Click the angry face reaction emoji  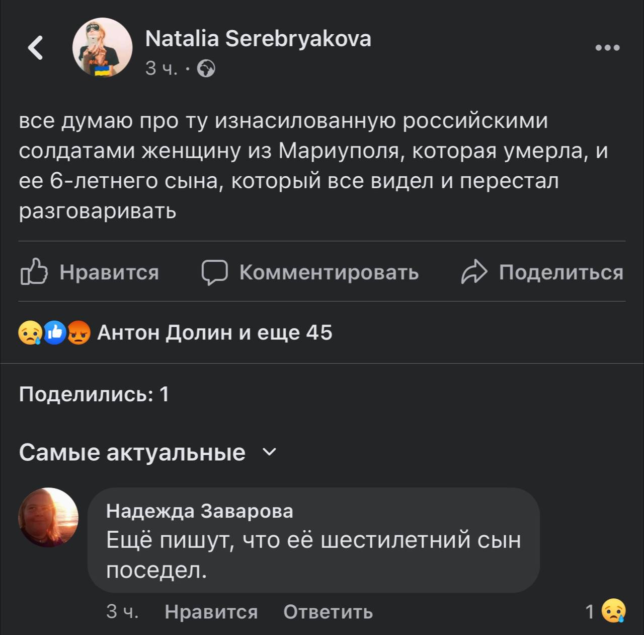click(x=78, y=333)
